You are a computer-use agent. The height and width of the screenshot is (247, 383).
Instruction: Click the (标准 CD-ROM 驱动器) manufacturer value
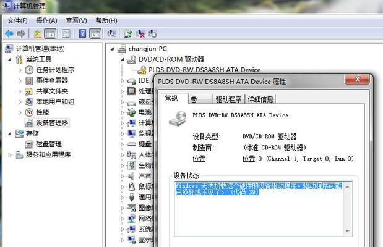(x=274, y=148)
